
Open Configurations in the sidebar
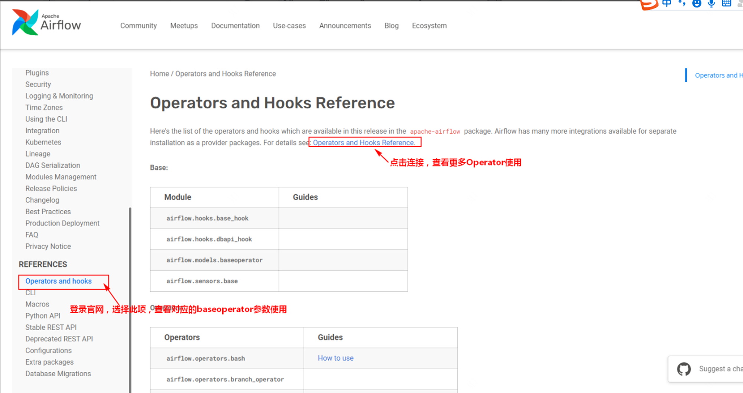click(x=48, y=350)
